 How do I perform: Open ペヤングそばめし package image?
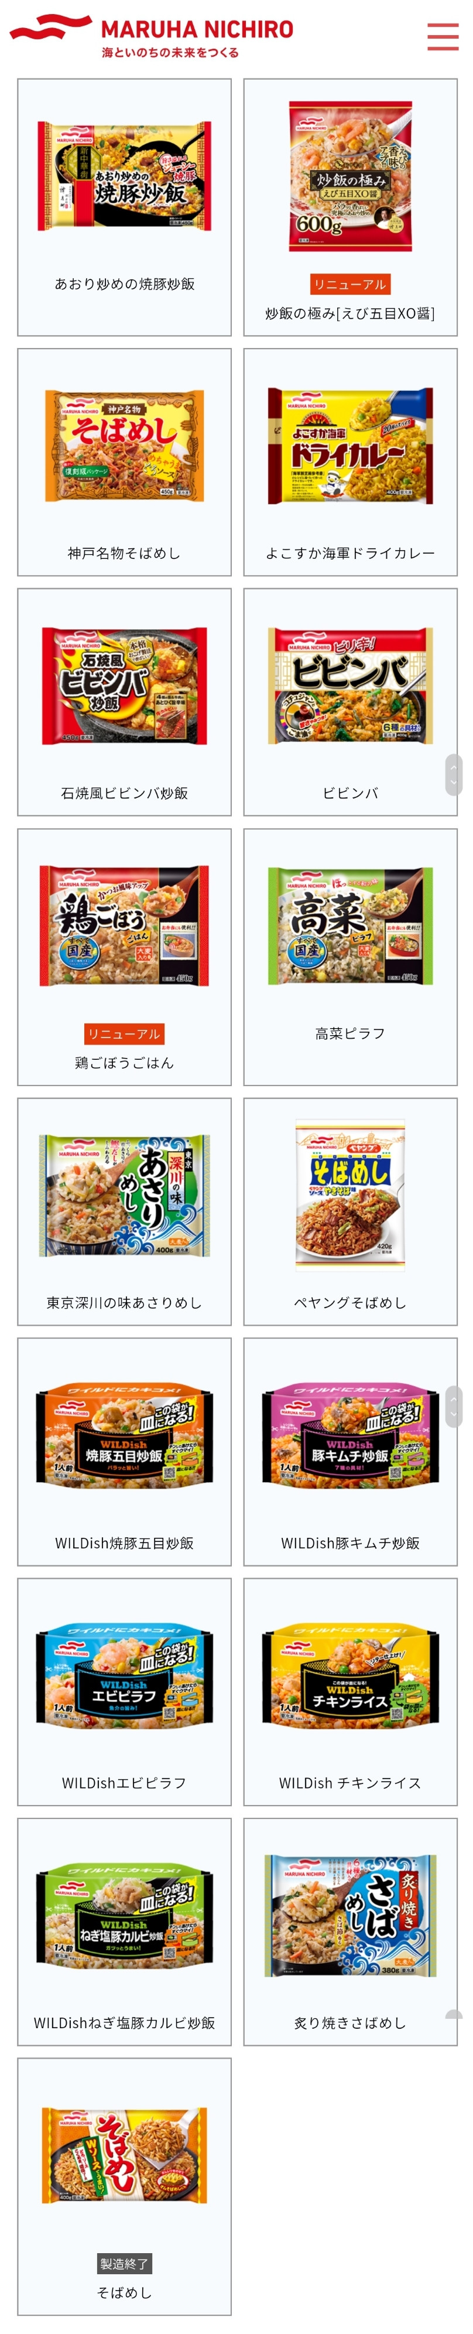pos(349,1195)
